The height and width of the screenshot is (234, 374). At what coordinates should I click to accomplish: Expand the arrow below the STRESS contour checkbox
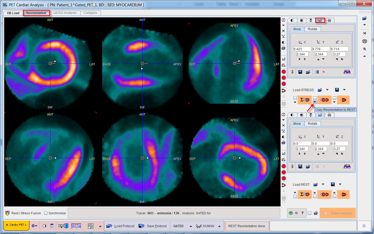pos(334,102)
